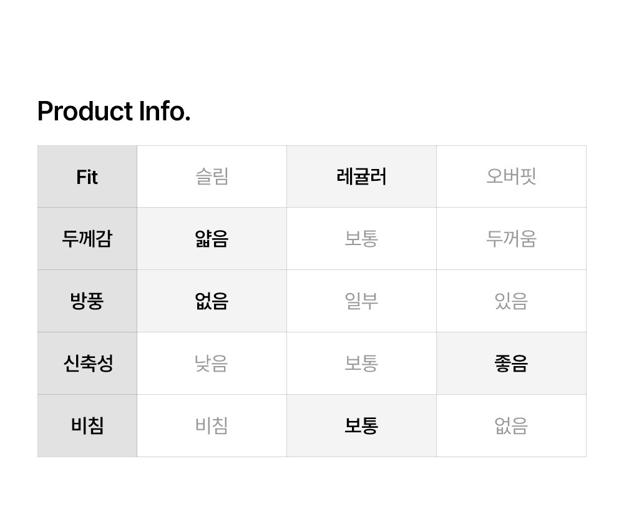Select 보통 in the 두께감 row

coord(361,239)
